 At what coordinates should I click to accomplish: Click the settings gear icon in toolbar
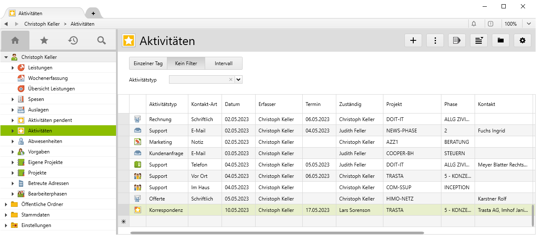[x=523, y=40]
